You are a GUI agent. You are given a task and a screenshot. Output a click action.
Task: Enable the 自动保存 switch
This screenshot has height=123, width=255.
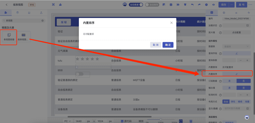pyautogui.click(x=152, y=5)
